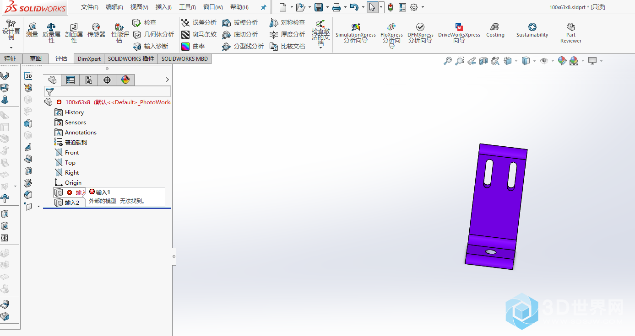Open the 插入(I) menu

[x=163, y=7]
